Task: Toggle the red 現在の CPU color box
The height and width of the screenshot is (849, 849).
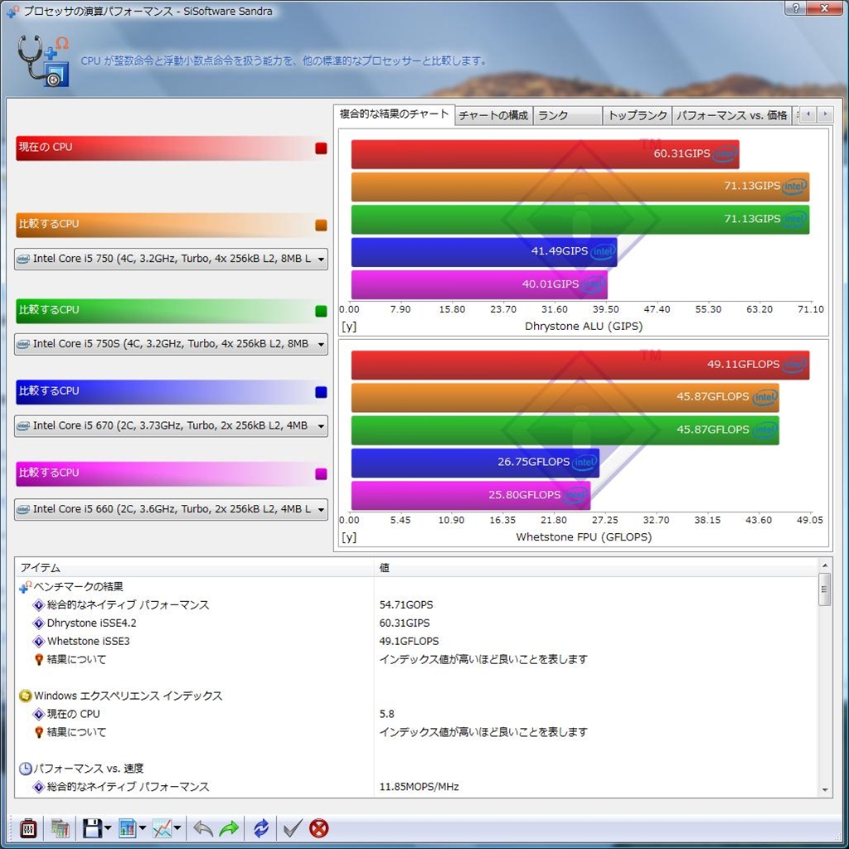Action: (x=321, y=148)
